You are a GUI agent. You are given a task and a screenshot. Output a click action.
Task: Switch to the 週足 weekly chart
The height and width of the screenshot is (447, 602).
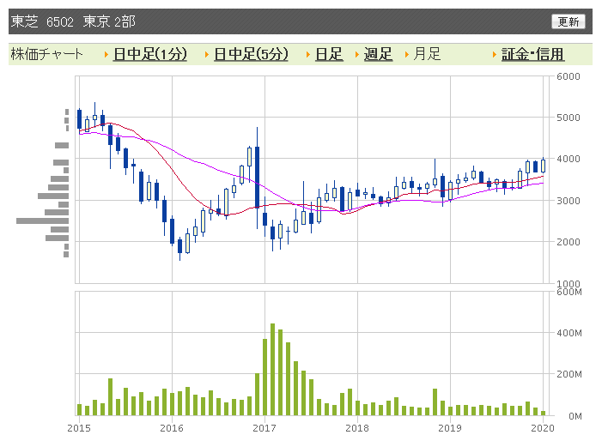point(378,54)
